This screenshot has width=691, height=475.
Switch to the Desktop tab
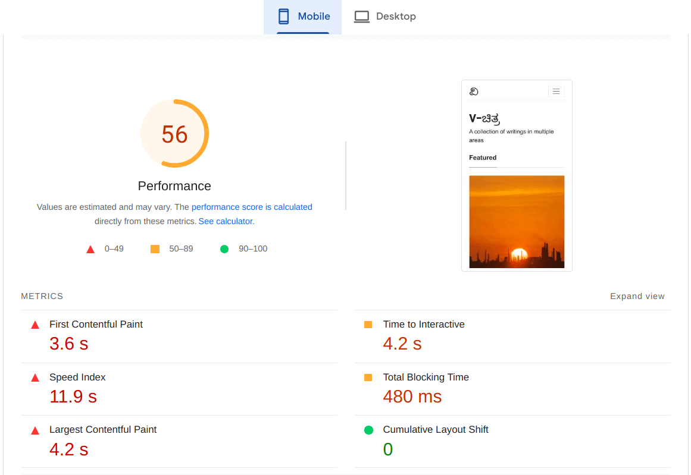pyautogui.click(x=385, y=16)
